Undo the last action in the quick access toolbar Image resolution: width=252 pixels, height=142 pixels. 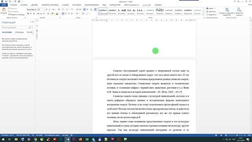(x=10, y=2)
